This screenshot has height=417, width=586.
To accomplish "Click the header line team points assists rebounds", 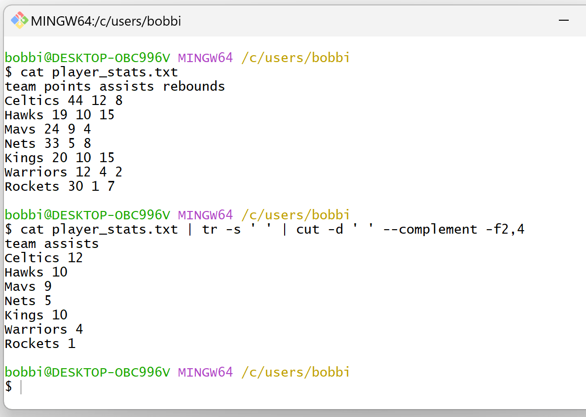I will coord(114,86).
